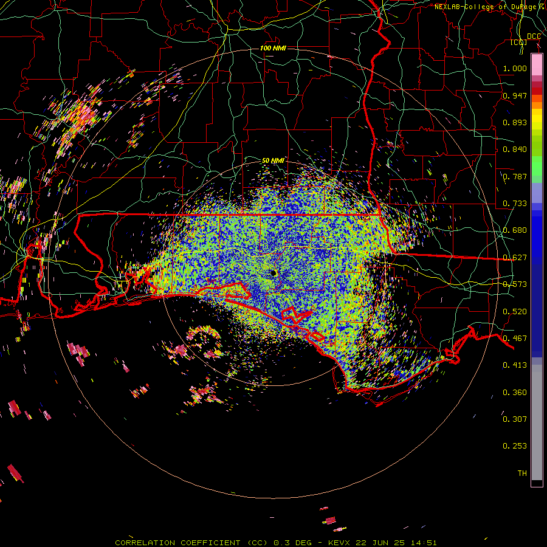
Task: Click the Correlation Coefficient caption at the bottom
Action: tap(275, 543)
